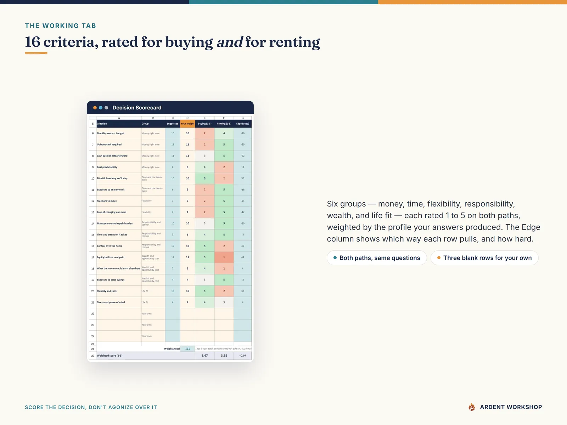Click the orange dot in the Decision Scorecard title bar
The width and height of the screenshot is (567, 425).
[x=95, y=108]
